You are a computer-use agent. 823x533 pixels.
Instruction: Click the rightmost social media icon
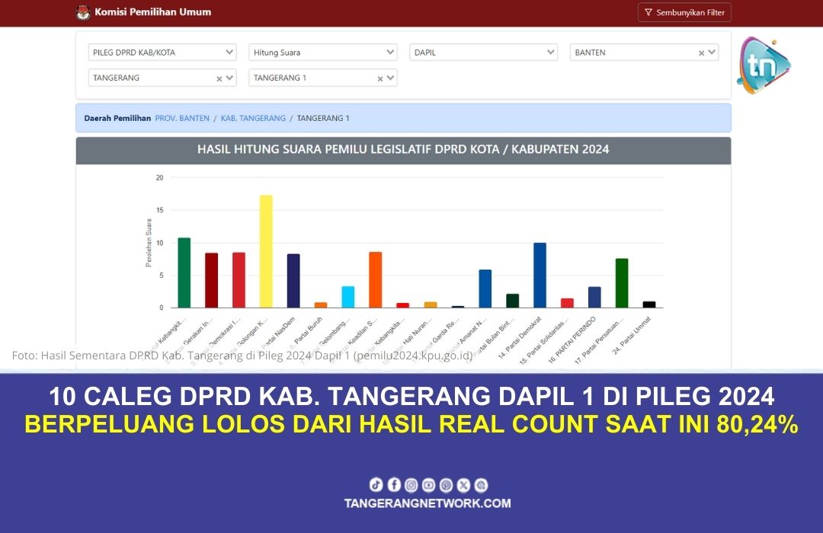tap(480, 484)
